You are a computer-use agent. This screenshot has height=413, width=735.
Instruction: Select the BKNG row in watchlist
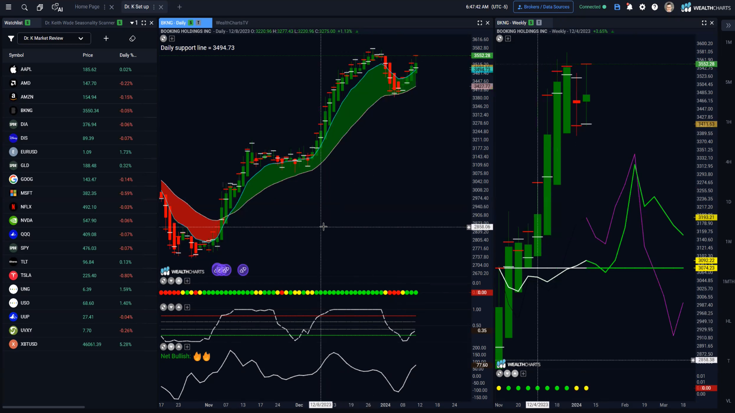[x=80, y=111]
